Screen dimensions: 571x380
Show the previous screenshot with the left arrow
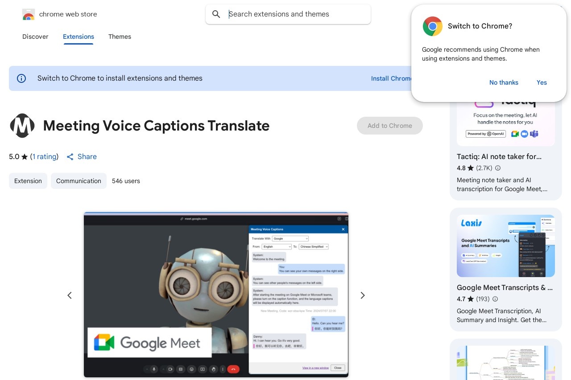pyautogui.click(x=70, y=295)
